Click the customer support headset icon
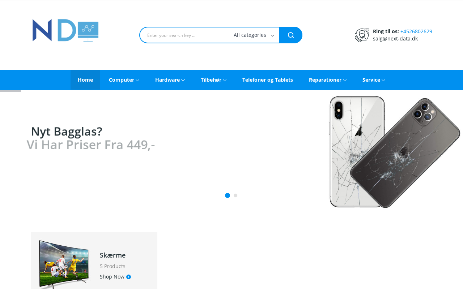Screen dimensions: 463x289 click(362, 35)
